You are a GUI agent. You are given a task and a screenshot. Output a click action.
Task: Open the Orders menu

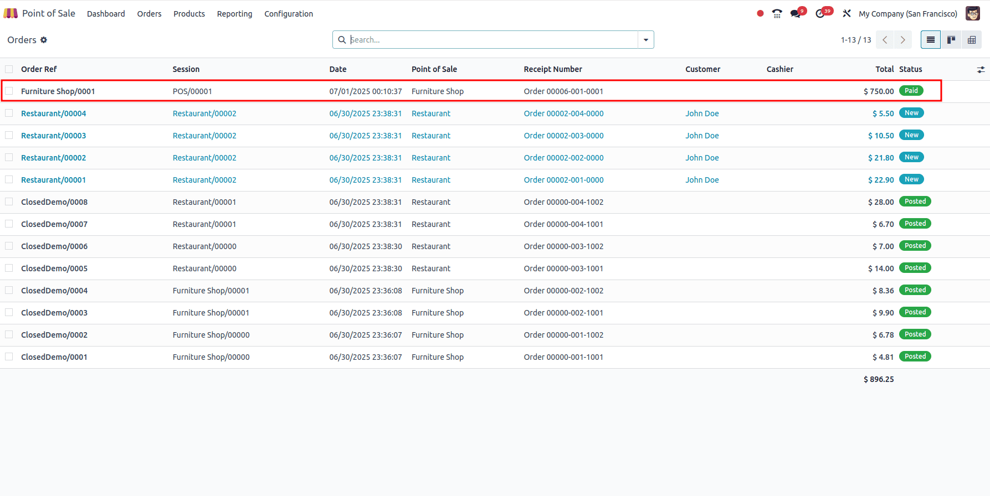tap(150, 14)
